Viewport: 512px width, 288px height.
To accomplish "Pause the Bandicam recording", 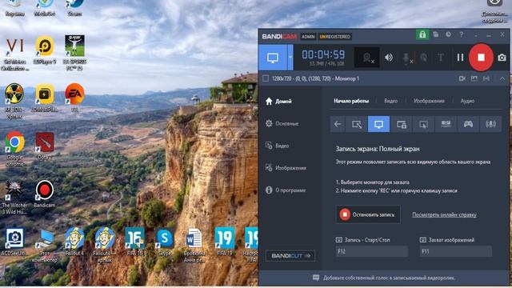I will pyautogui.click(x=460, y=58).
